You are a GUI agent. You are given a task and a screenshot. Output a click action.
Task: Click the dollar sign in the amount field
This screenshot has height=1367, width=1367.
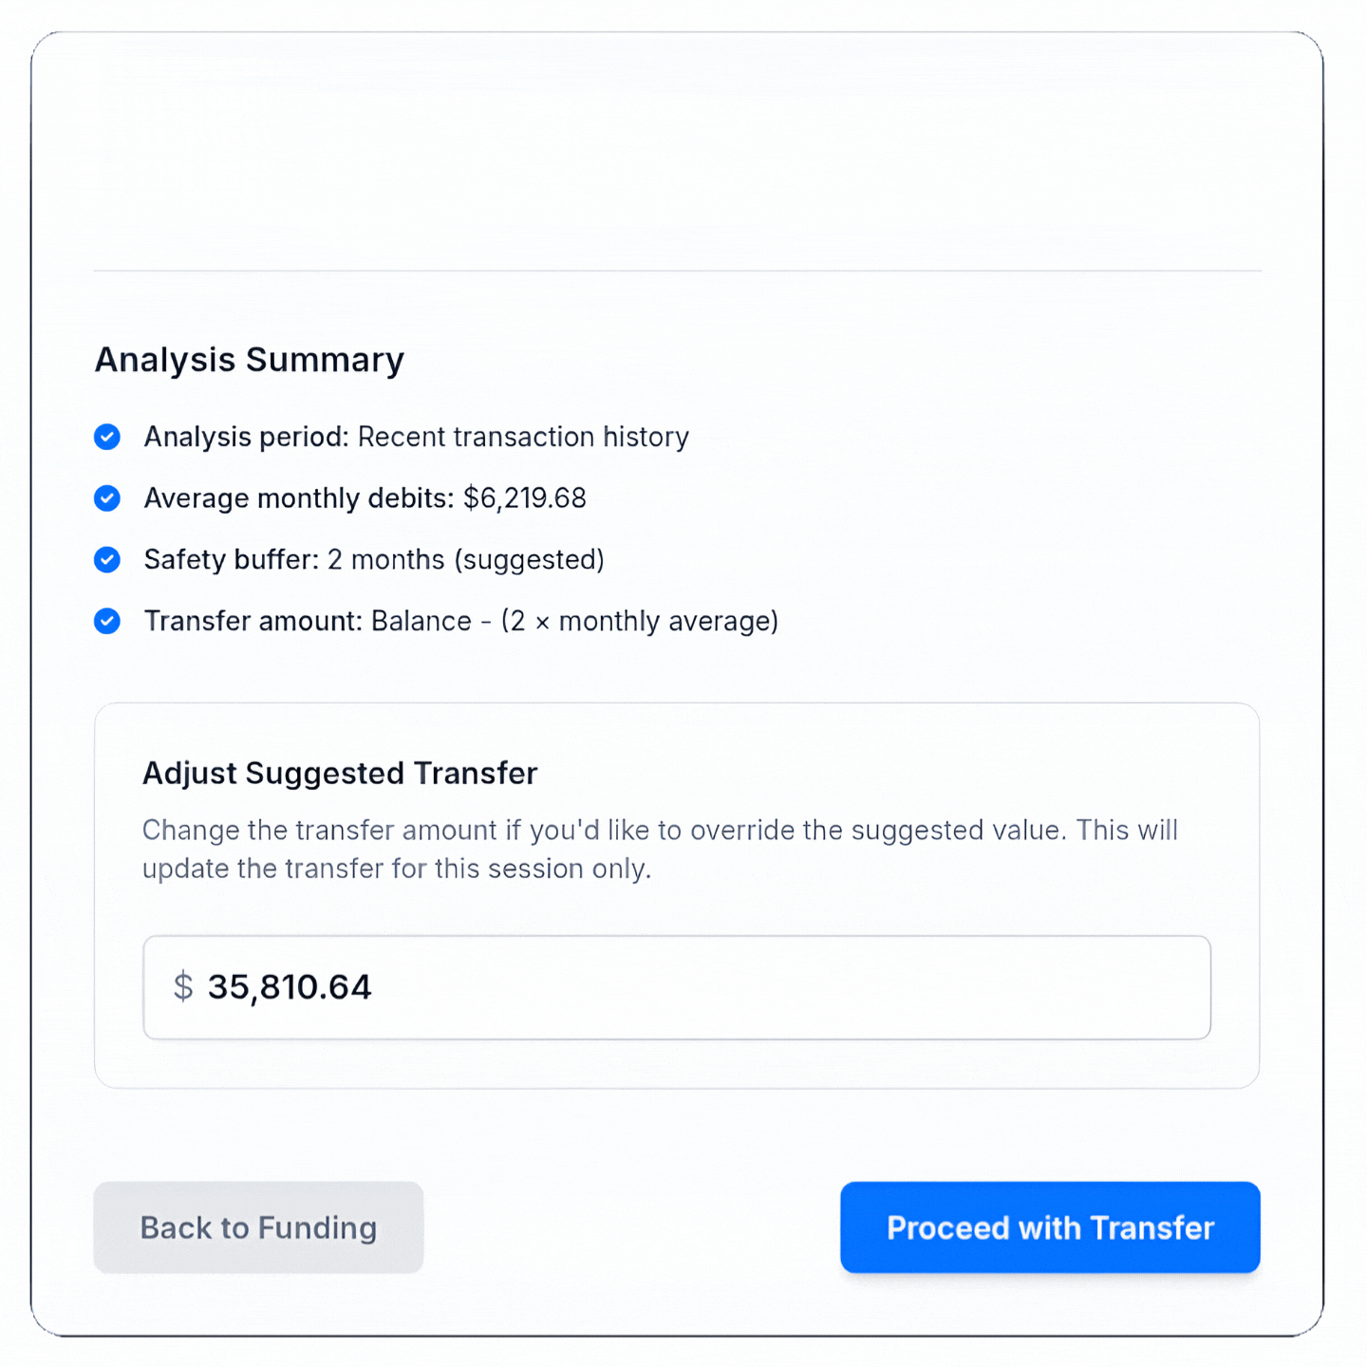click(x=182, y=987)
